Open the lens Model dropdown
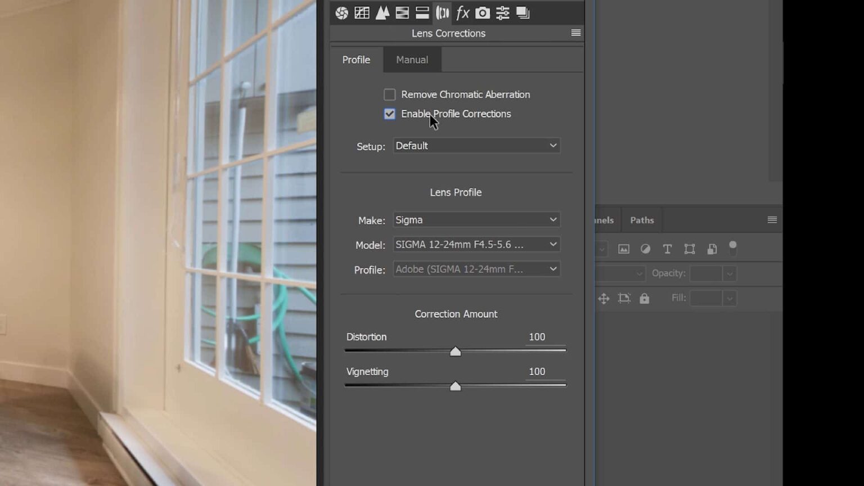The width and height of the screenshot is (864, 486). click(x=476, y=244)
